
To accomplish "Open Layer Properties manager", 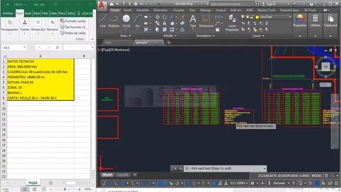I will (232, 23).
